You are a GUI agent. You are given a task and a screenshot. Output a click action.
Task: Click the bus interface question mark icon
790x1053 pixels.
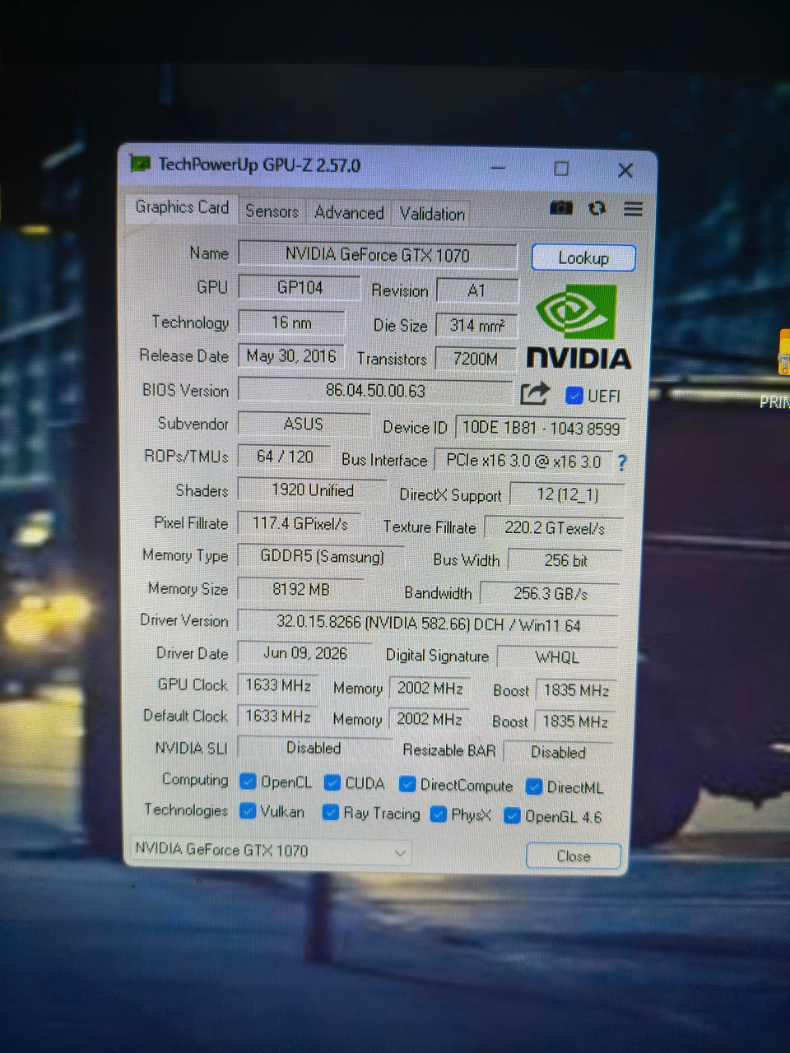point(621,462)
